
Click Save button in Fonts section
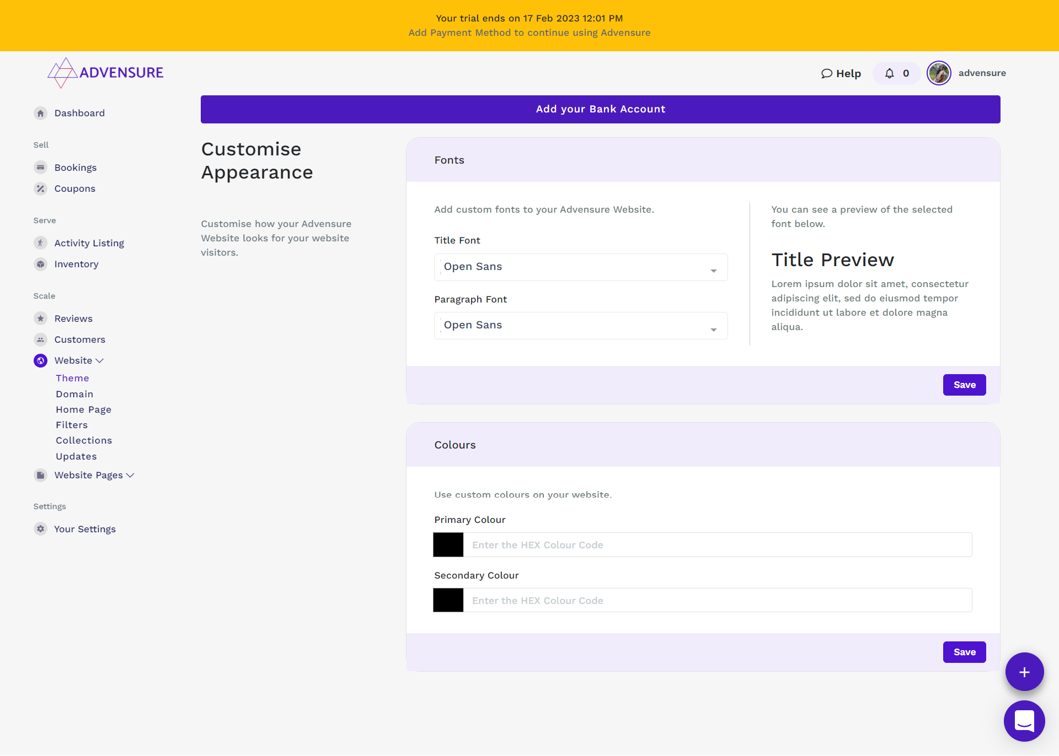[x=965, y=385]
